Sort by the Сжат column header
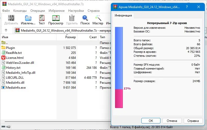This screenshot has width=207, height=130. 88,37
